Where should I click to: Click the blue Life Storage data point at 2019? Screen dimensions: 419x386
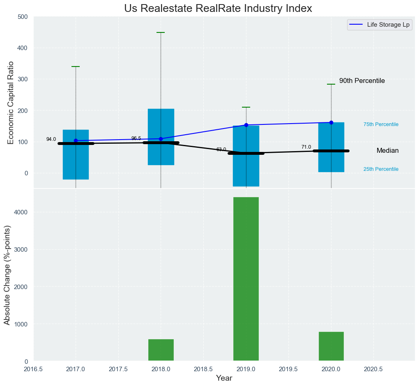pyautogui.click(x=246, y=125)
